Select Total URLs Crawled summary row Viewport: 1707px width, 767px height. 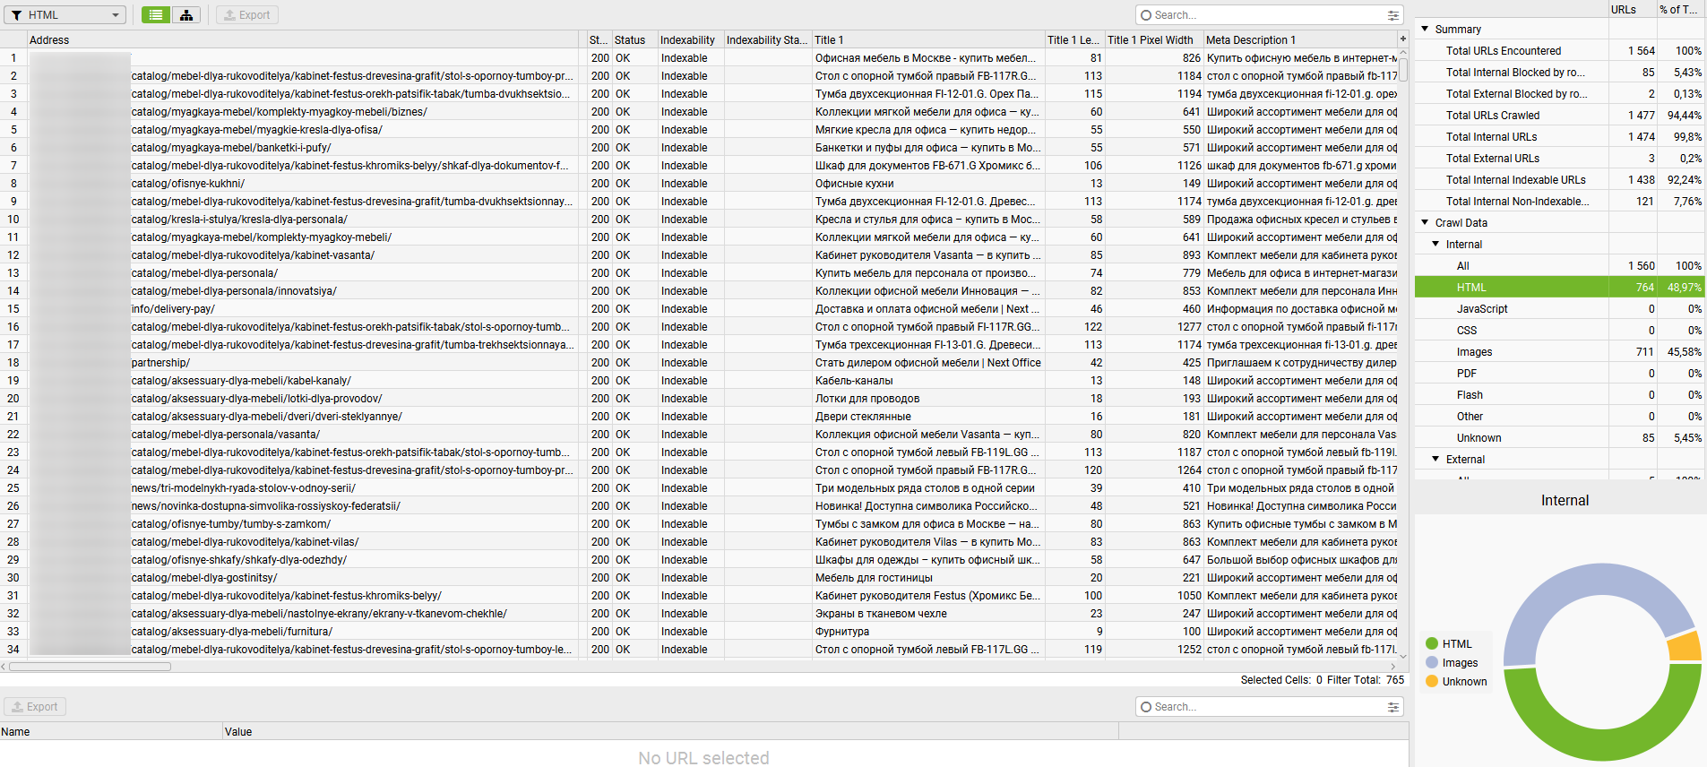point(1559,116)
